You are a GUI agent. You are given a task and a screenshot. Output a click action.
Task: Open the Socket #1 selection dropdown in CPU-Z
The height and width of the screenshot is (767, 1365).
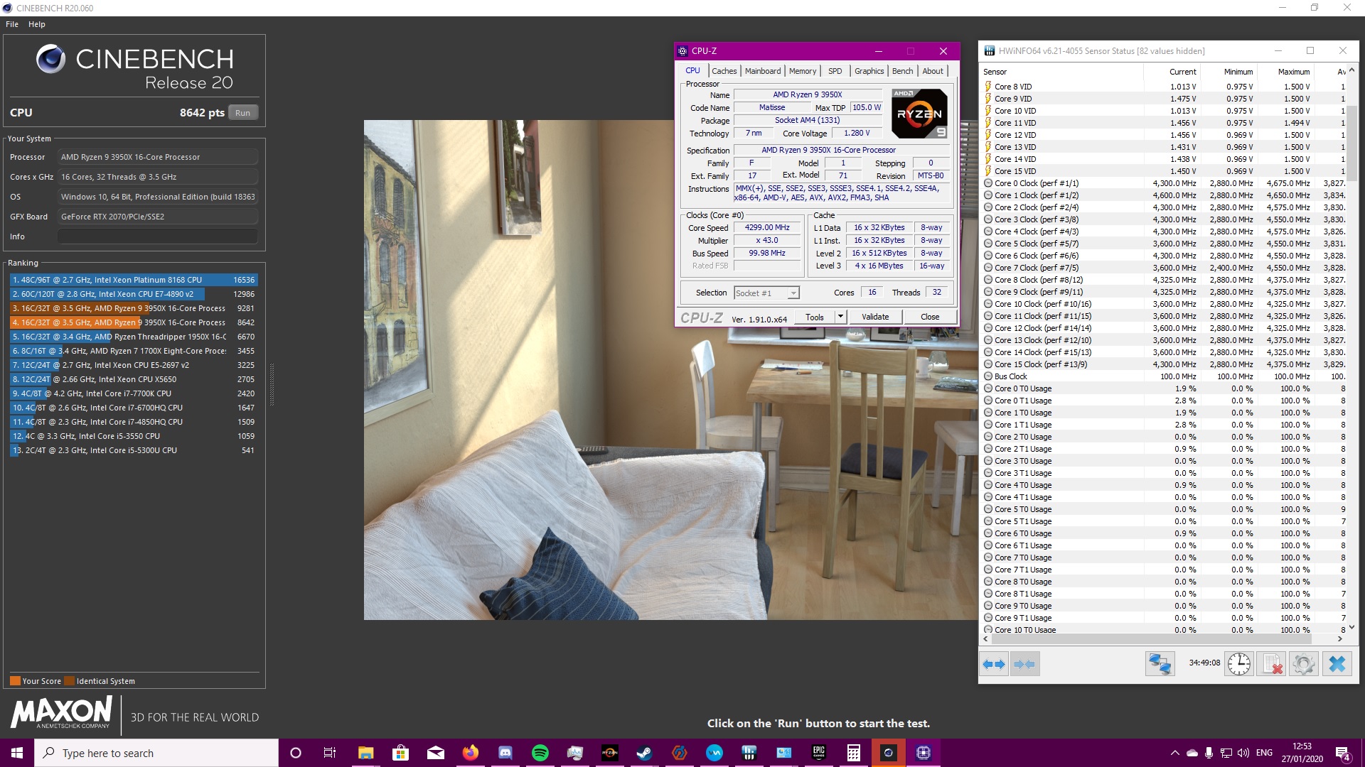click(766, 293)
